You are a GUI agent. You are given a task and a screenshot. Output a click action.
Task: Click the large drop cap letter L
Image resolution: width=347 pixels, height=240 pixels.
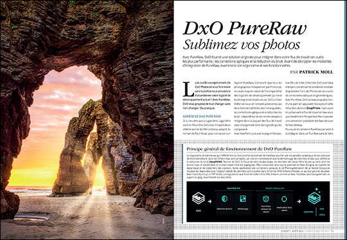pos(188,89)
